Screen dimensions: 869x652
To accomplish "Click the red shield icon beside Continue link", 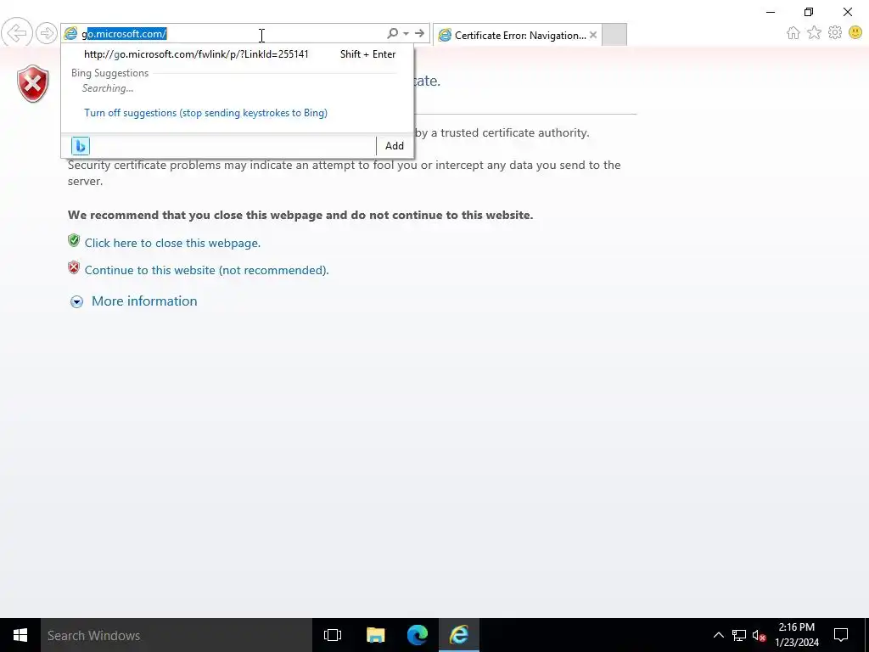I will click(74, 267).
